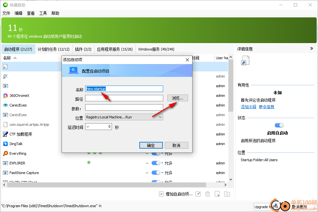Click the 360ChromeX app icon
Image resolution: width=318 pixels, height=212 pixels.
pos(5,96)
